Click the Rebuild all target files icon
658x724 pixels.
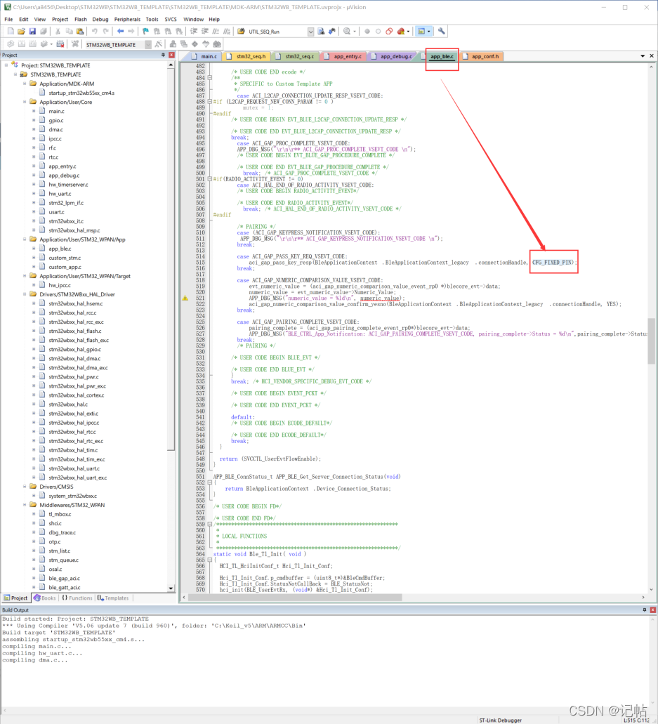pos(33,44)
